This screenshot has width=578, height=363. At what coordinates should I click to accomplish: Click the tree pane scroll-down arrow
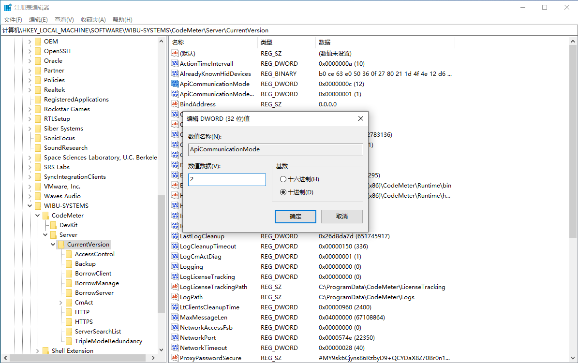click(161, 350)
